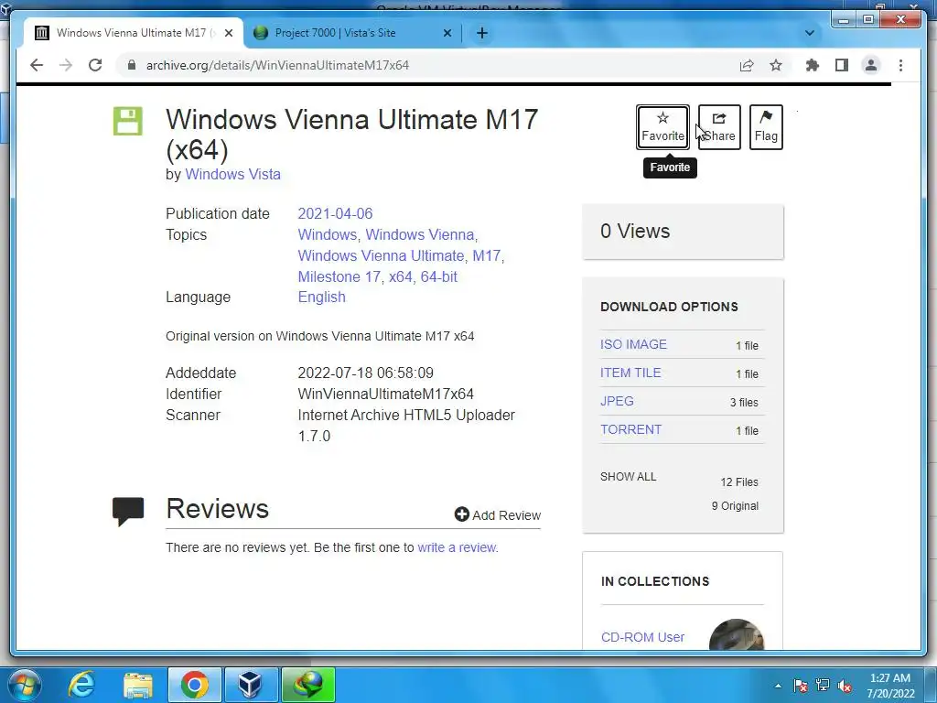
Task: Launch Internet Explorer from the taskbar
Action: [x=81, y=685]
